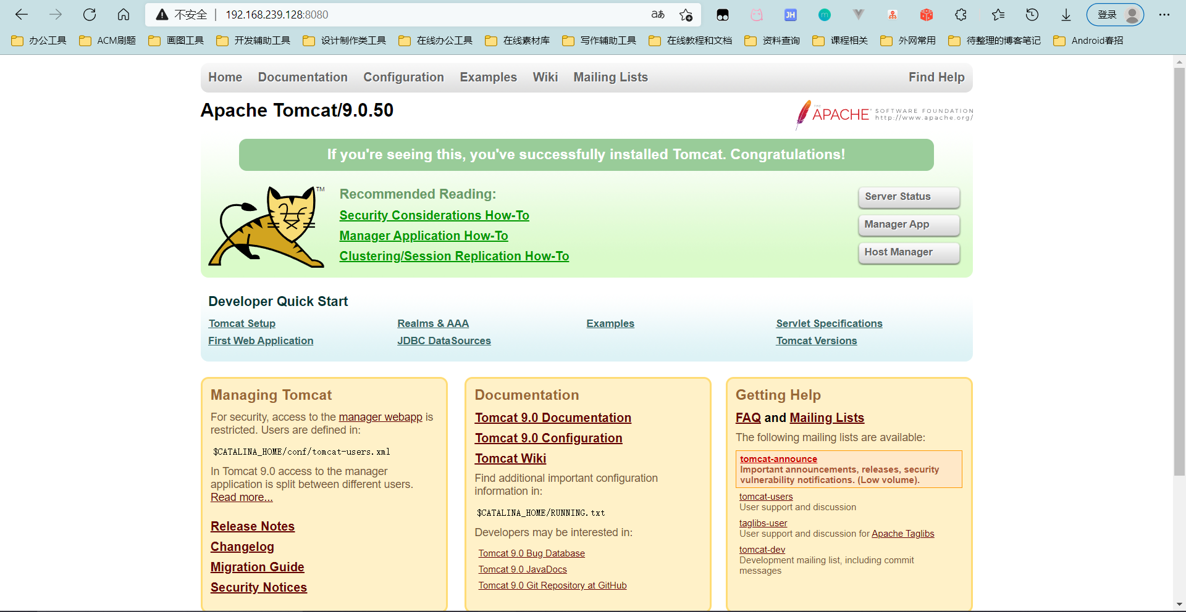Click the red hierarchy extension icon
The height and width of the screenshot is (612, 1186).
[x=893, y=15]
